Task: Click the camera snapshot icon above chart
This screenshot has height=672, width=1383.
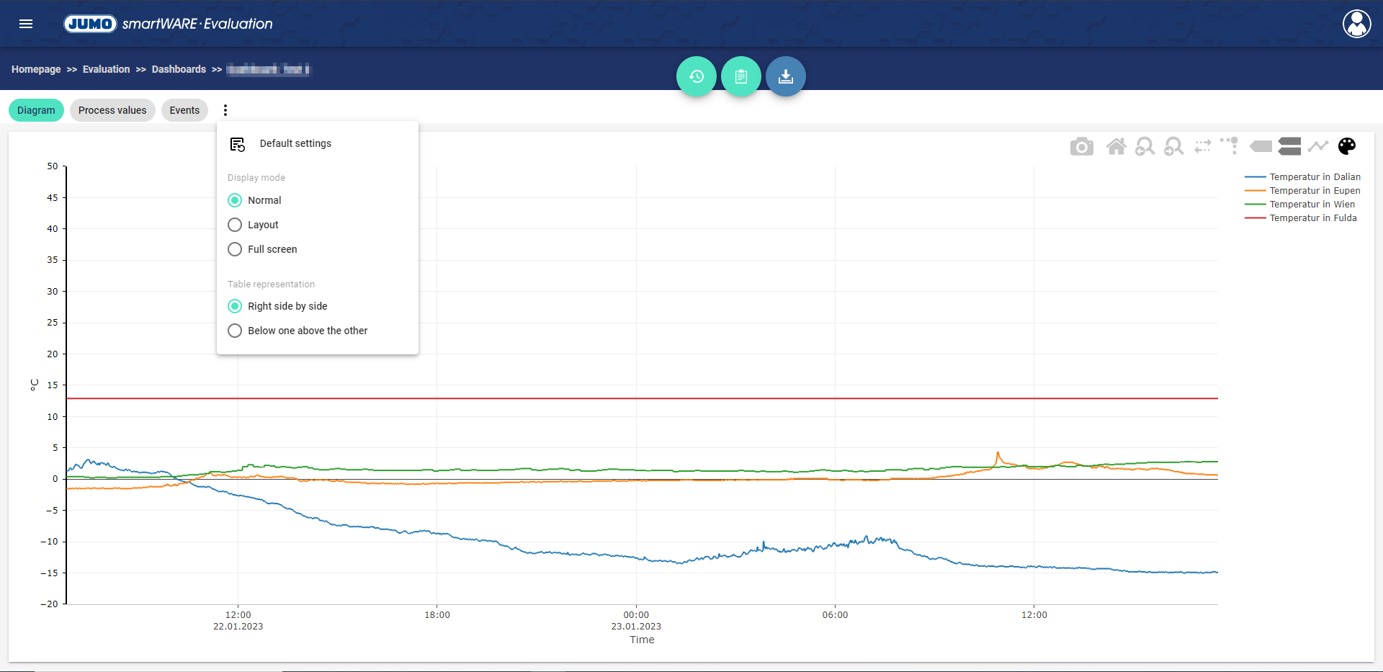Action: (1081, 147)
